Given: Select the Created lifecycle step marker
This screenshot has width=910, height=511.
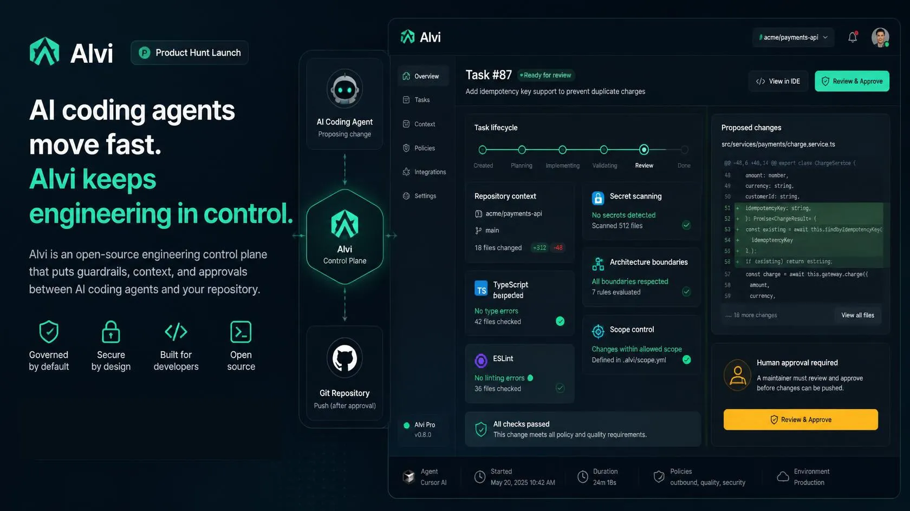Looking at the screenshot, I should click(x=483, y=150).
